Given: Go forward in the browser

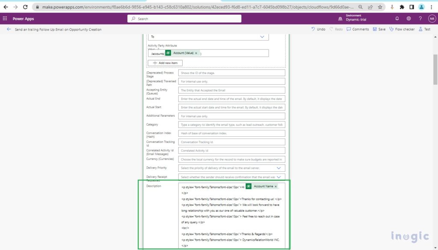Looking at the screenshot, I should point(15,7).
